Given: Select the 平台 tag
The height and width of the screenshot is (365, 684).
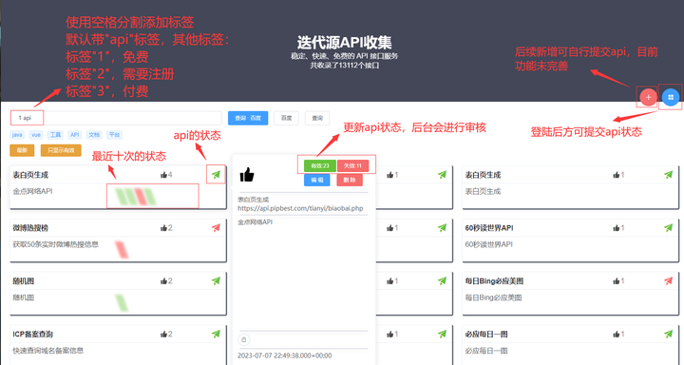Looking at the screenshot, I should (114, 135).
